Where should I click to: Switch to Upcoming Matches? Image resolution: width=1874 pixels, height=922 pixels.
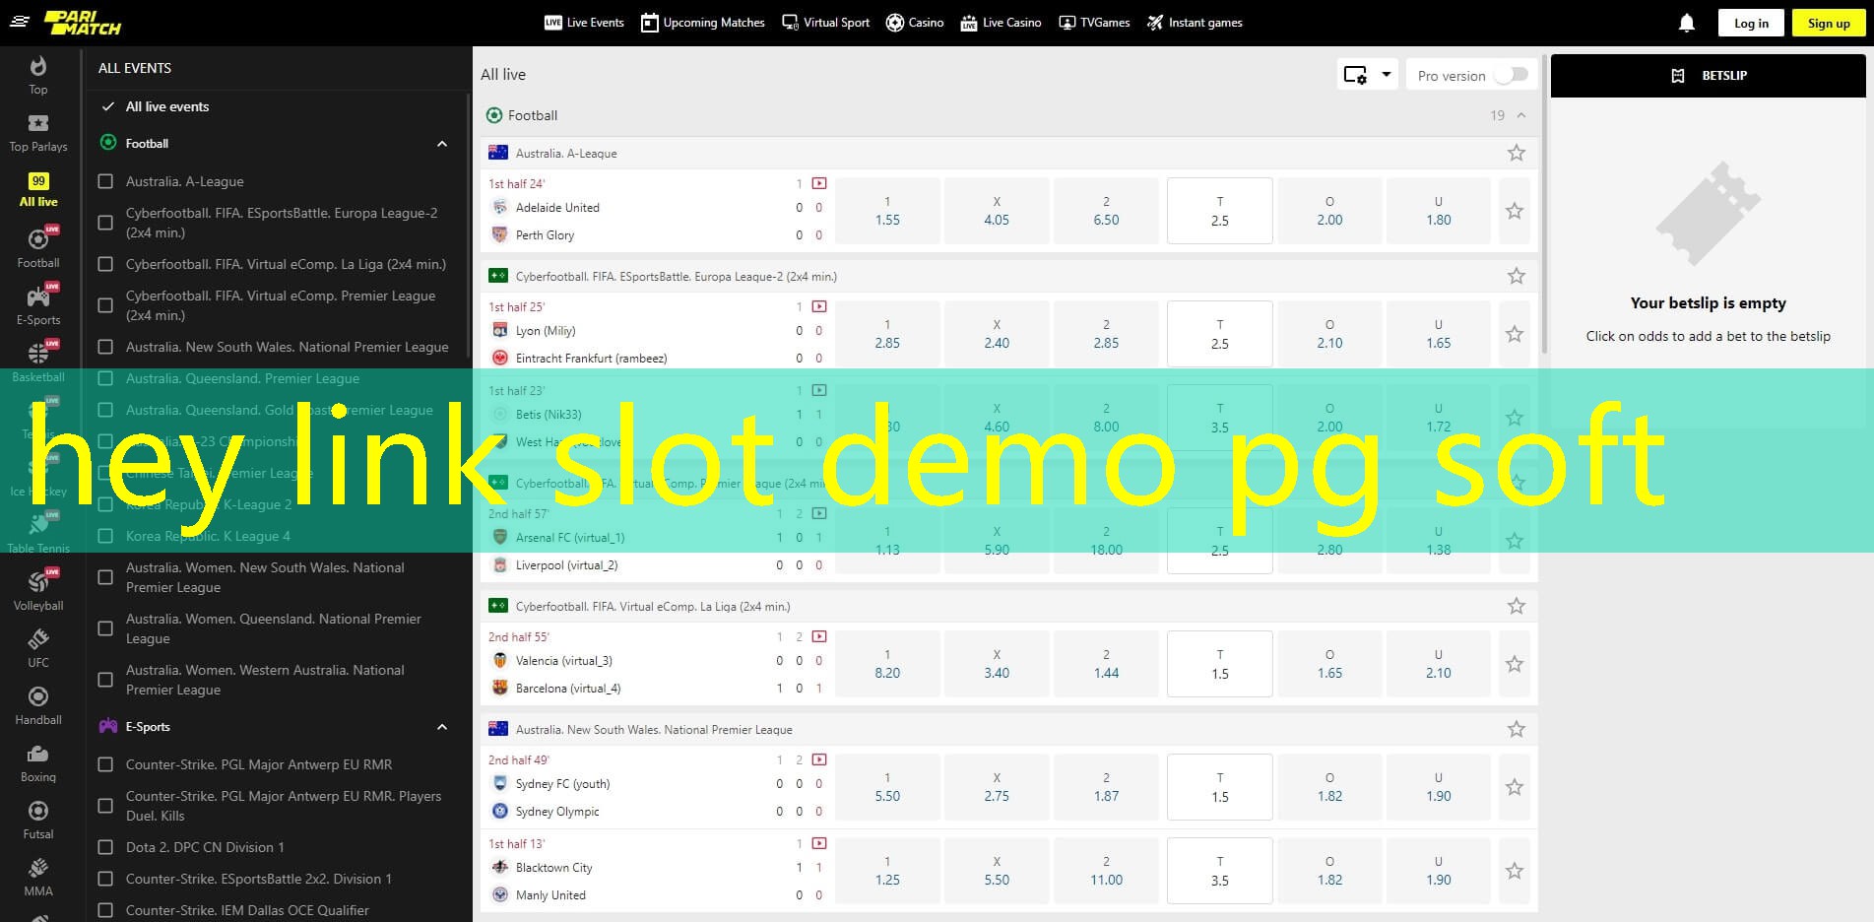click(701, 22)
